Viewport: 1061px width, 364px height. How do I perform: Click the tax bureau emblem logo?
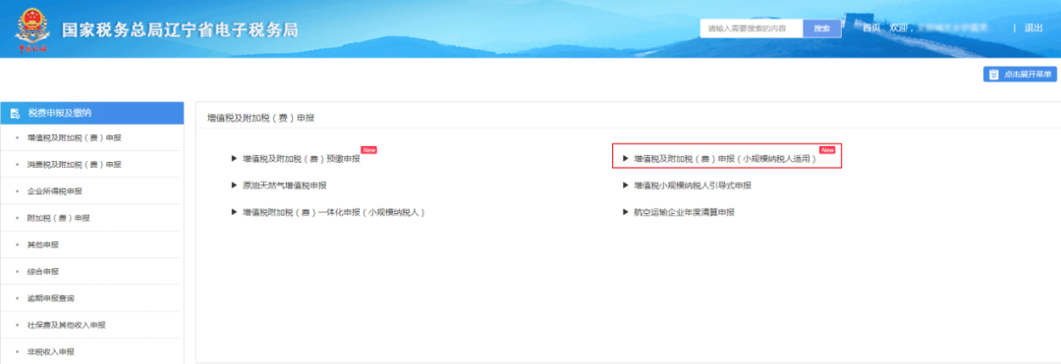[x=31, y=30]
